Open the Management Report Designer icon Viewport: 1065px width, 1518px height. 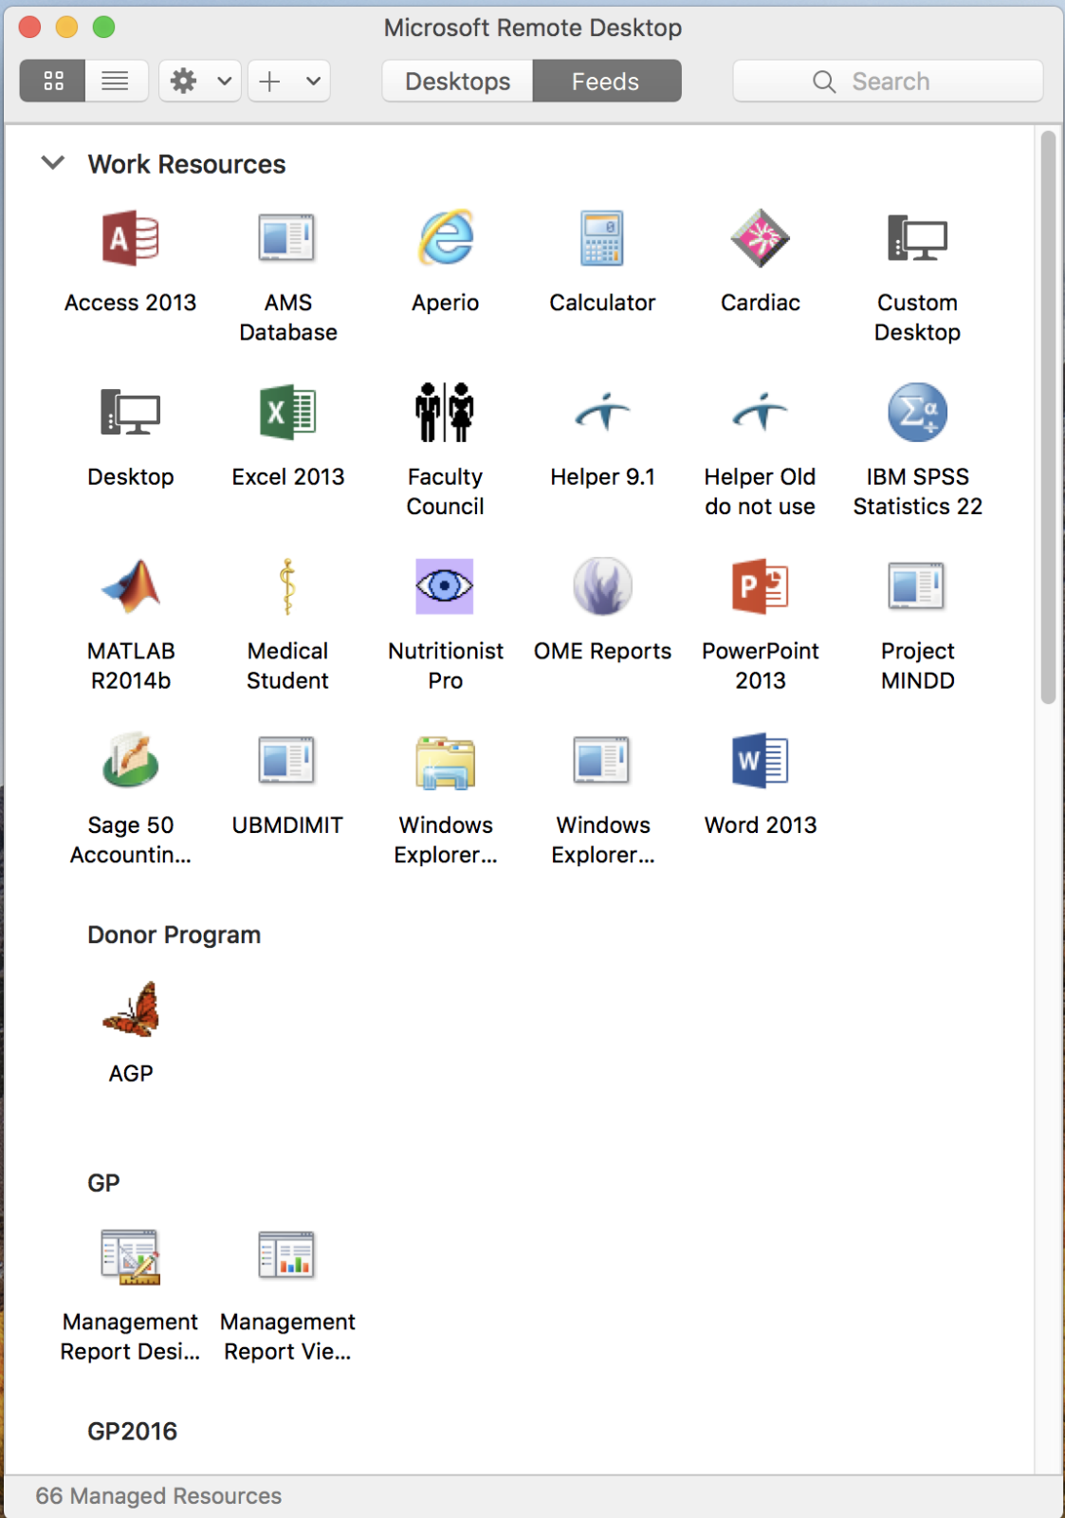tap(131, 1257)
